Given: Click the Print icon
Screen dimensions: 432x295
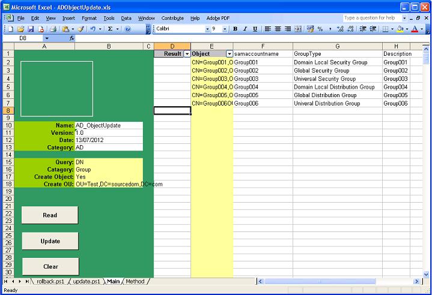Looking at the screenshot, I should pos(52,29).
